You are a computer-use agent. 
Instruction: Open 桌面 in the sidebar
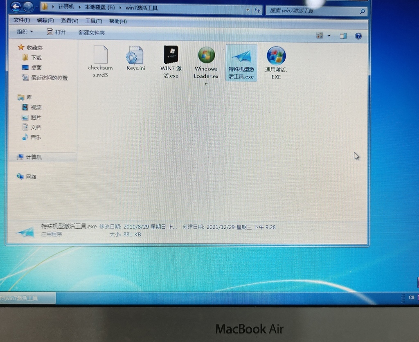pos(32,67)
